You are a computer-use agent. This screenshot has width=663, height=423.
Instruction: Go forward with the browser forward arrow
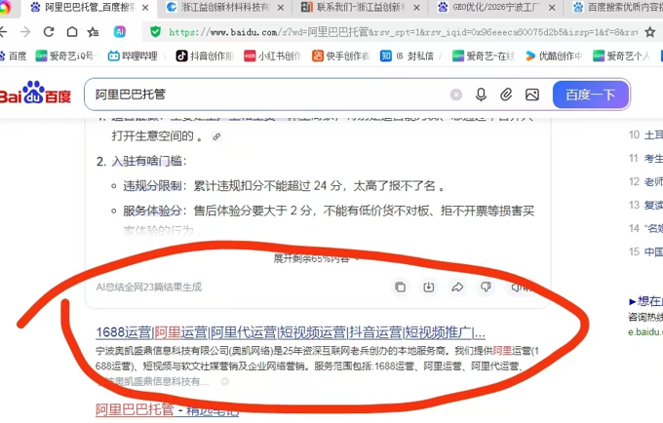click(25, 32)
